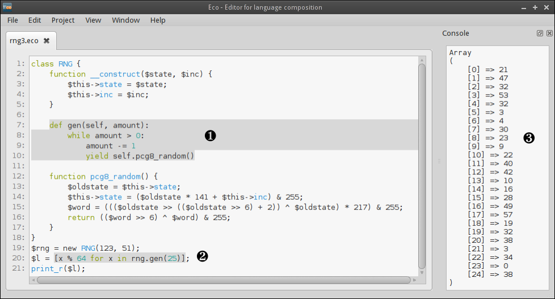This screenshot has height=299, width=555.
Task: Click '141' in line 14 expression
Action: tap(201, 197)
